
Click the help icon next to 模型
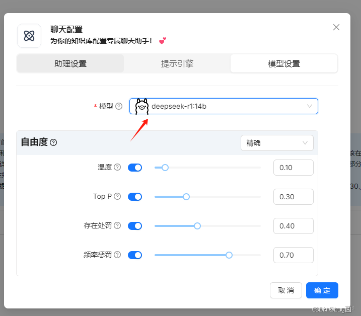click(x=119, y=106)
